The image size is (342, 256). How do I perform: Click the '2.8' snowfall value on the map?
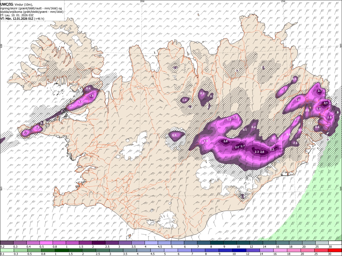[226, 141]
